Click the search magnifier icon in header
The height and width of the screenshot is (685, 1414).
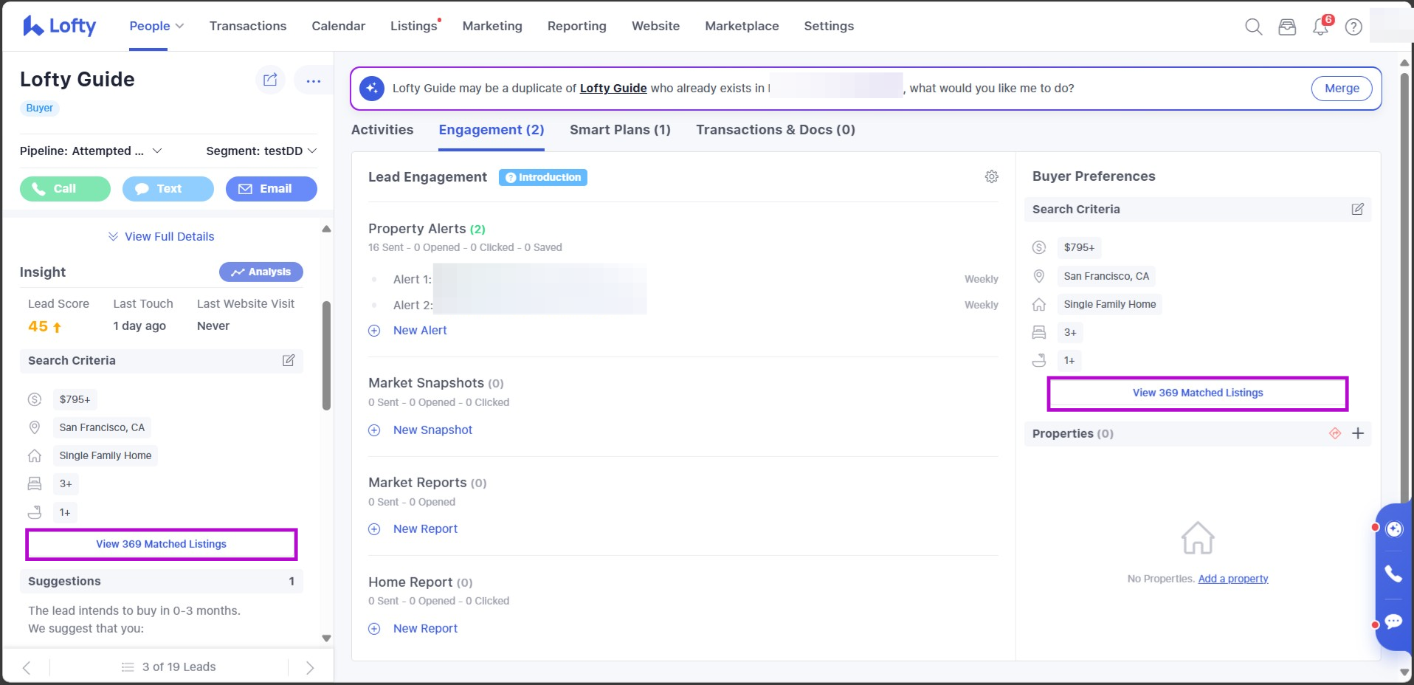[1253, 27]
